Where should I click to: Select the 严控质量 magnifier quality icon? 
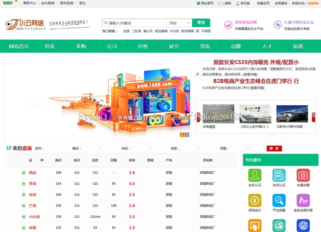(x=279, y=200)
